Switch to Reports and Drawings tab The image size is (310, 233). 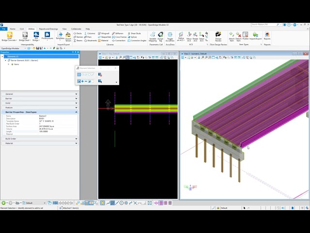pos(48,29)
